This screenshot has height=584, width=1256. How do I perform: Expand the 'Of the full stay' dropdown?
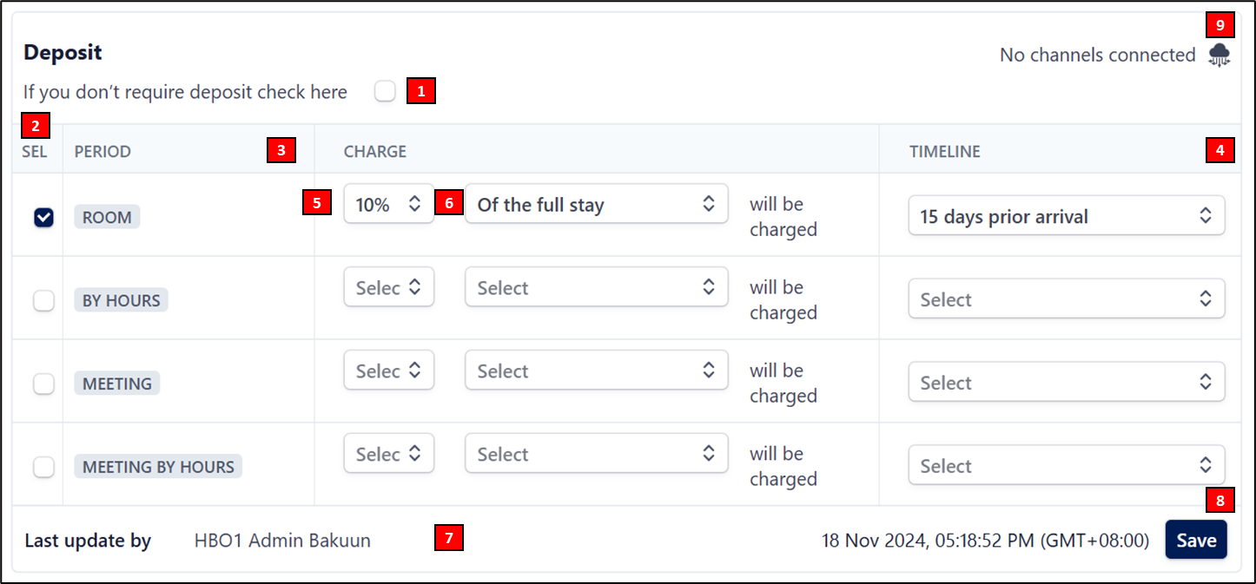596,205
